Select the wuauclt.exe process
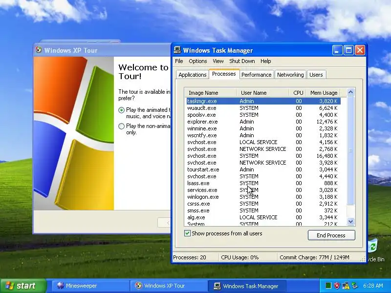The height and width of the screenshot is (293, 391). [x=262, y=108]
